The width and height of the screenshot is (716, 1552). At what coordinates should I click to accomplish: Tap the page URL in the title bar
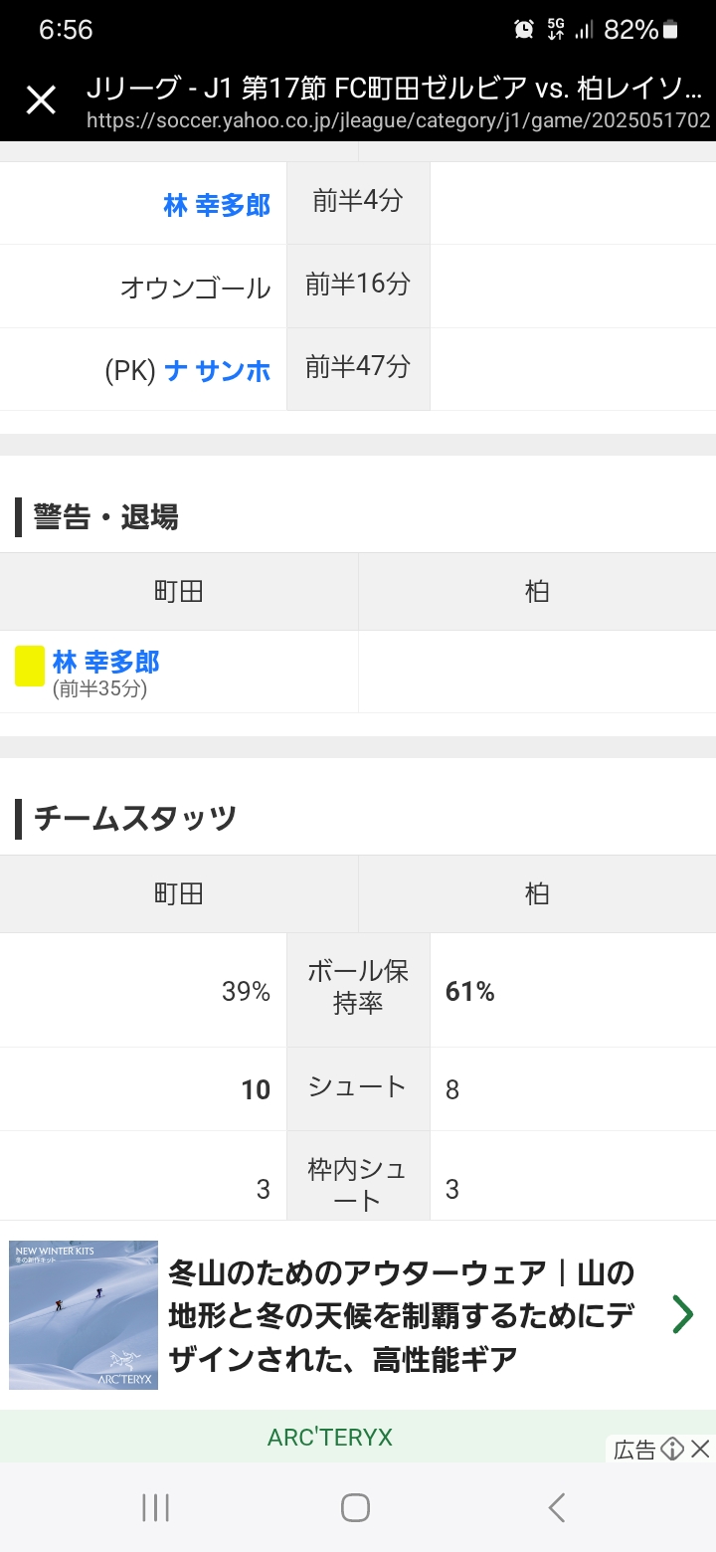[398, 121]
